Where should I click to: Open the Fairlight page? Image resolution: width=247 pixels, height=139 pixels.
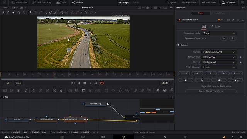click(x=165, y=137)
